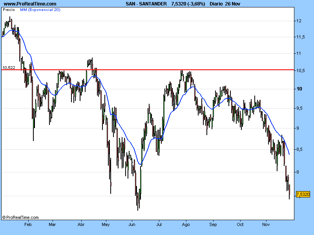Select the MM (Exponencial 20) legend label
The image size is (314, 235).
point(40,9)
